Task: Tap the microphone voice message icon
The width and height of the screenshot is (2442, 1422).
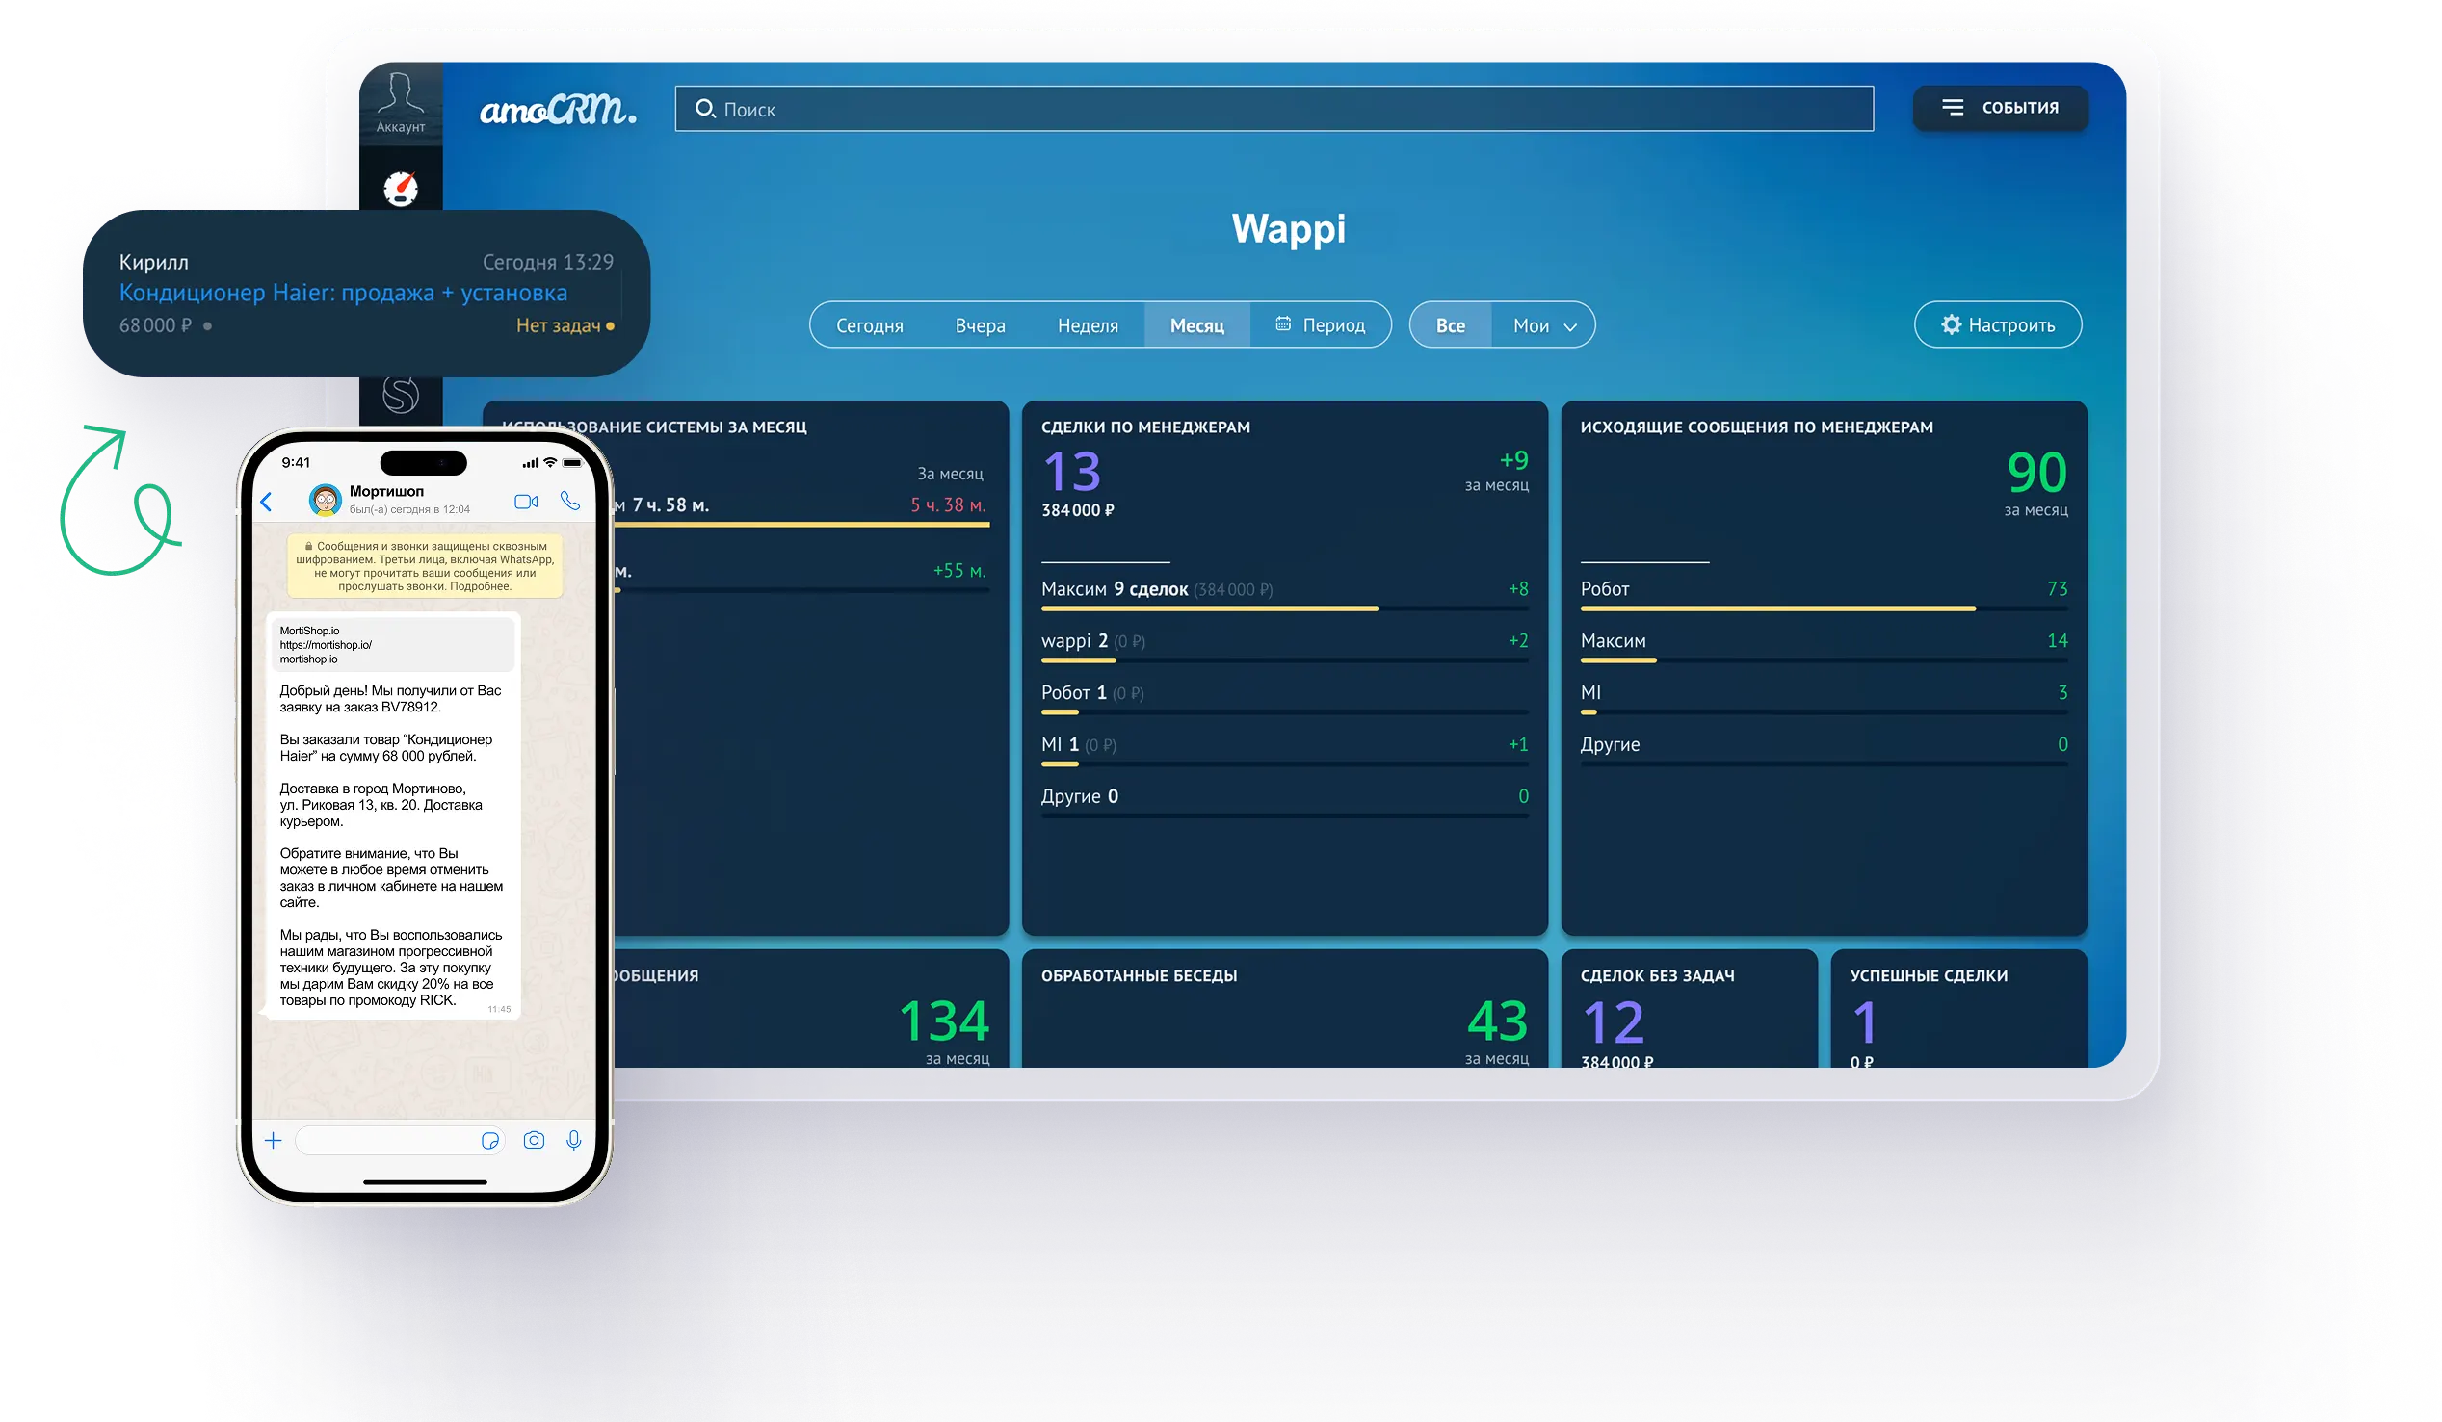Action: 574,1140
